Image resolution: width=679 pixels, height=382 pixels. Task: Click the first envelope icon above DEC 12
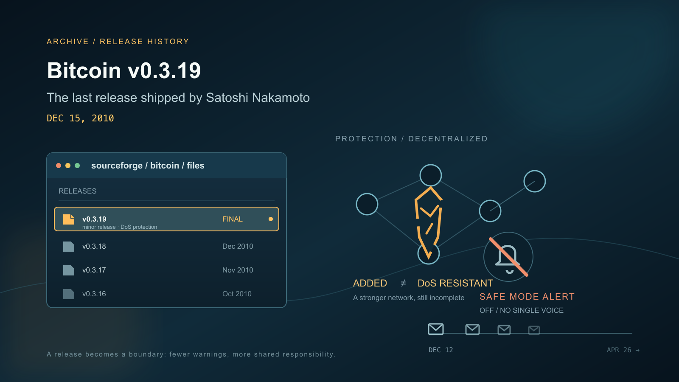pos(436,329)
